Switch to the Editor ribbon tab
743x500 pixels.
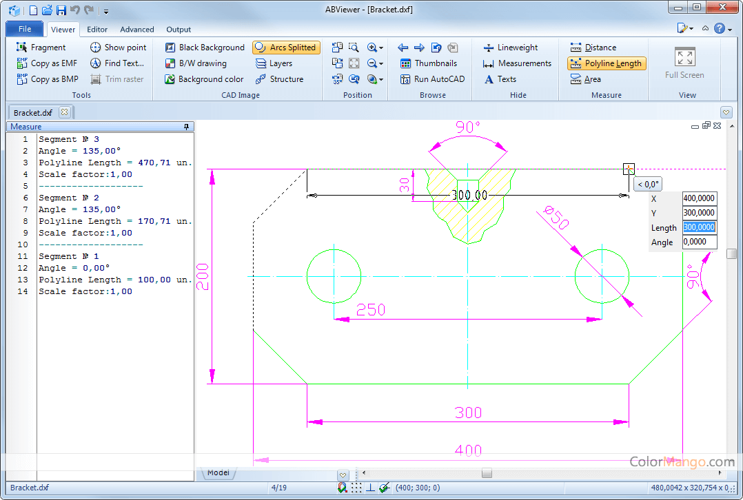coord(97,30)
